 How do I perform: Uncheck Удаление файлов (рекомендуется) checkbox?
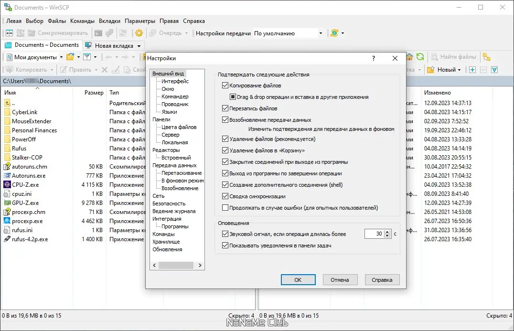[225, 139]
